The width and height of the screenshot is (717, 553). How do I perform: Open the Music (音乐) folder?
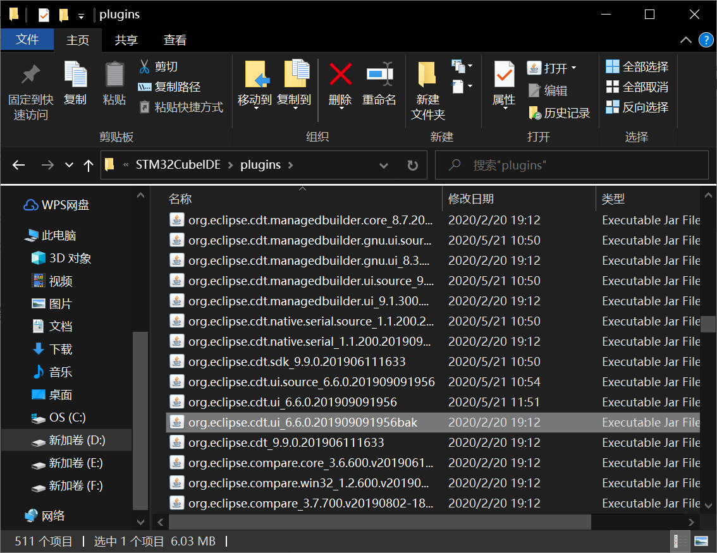click(52, 372)
